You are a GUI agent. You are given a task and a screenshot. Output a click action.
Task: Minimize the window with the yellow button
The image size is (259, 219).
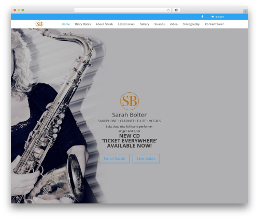click(19, 10)
